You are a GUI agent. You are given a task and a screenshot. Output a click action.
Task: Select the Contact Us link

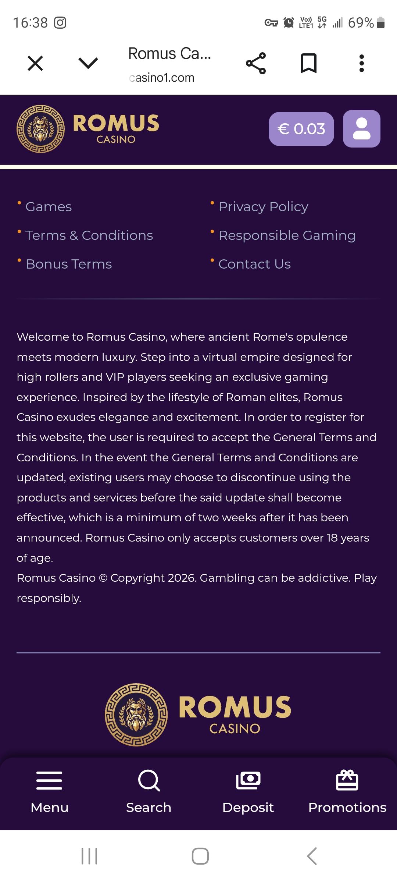(254, 264)
